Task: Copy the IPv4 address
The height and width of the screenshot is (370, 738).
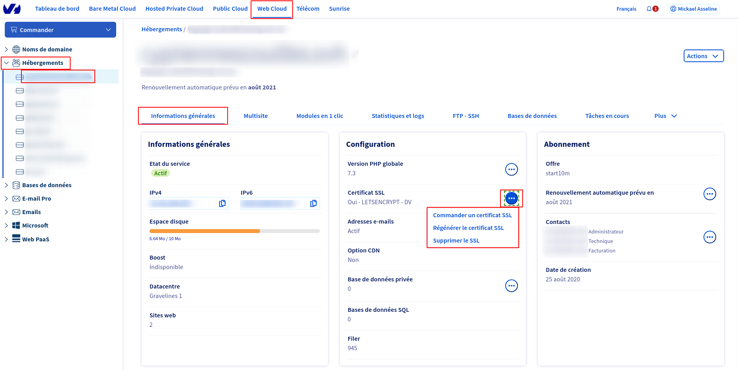Action: pos(222,203)
